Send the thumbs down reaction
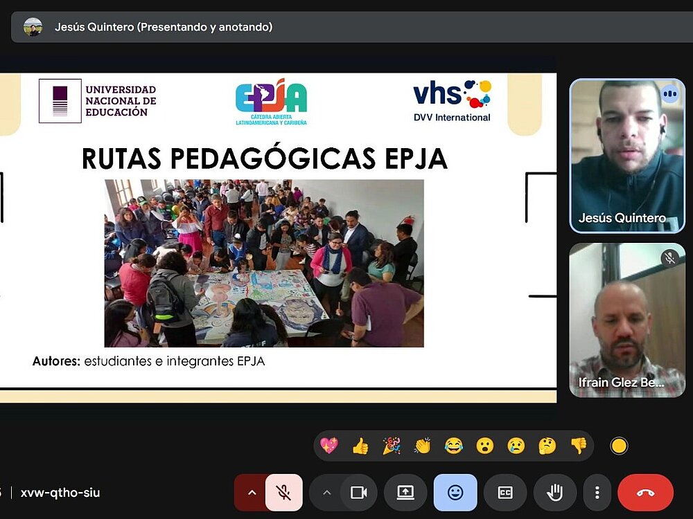The image size is (693, 519). click(x=579, y=446)
